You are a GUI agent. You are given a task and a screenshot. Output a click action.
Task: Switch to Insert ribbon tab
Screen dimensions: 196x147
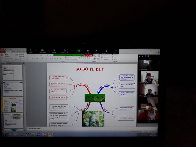[x=13, y=52]
